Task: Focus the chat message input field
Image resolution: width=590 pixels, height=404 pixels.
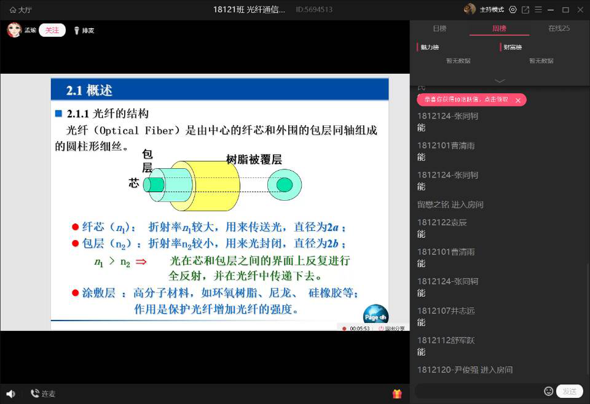Action: pos(478,391)
